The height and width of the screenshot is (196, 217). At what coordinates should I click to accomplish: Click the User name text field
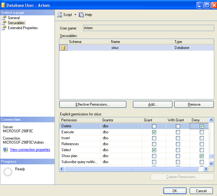click(148, 28)
